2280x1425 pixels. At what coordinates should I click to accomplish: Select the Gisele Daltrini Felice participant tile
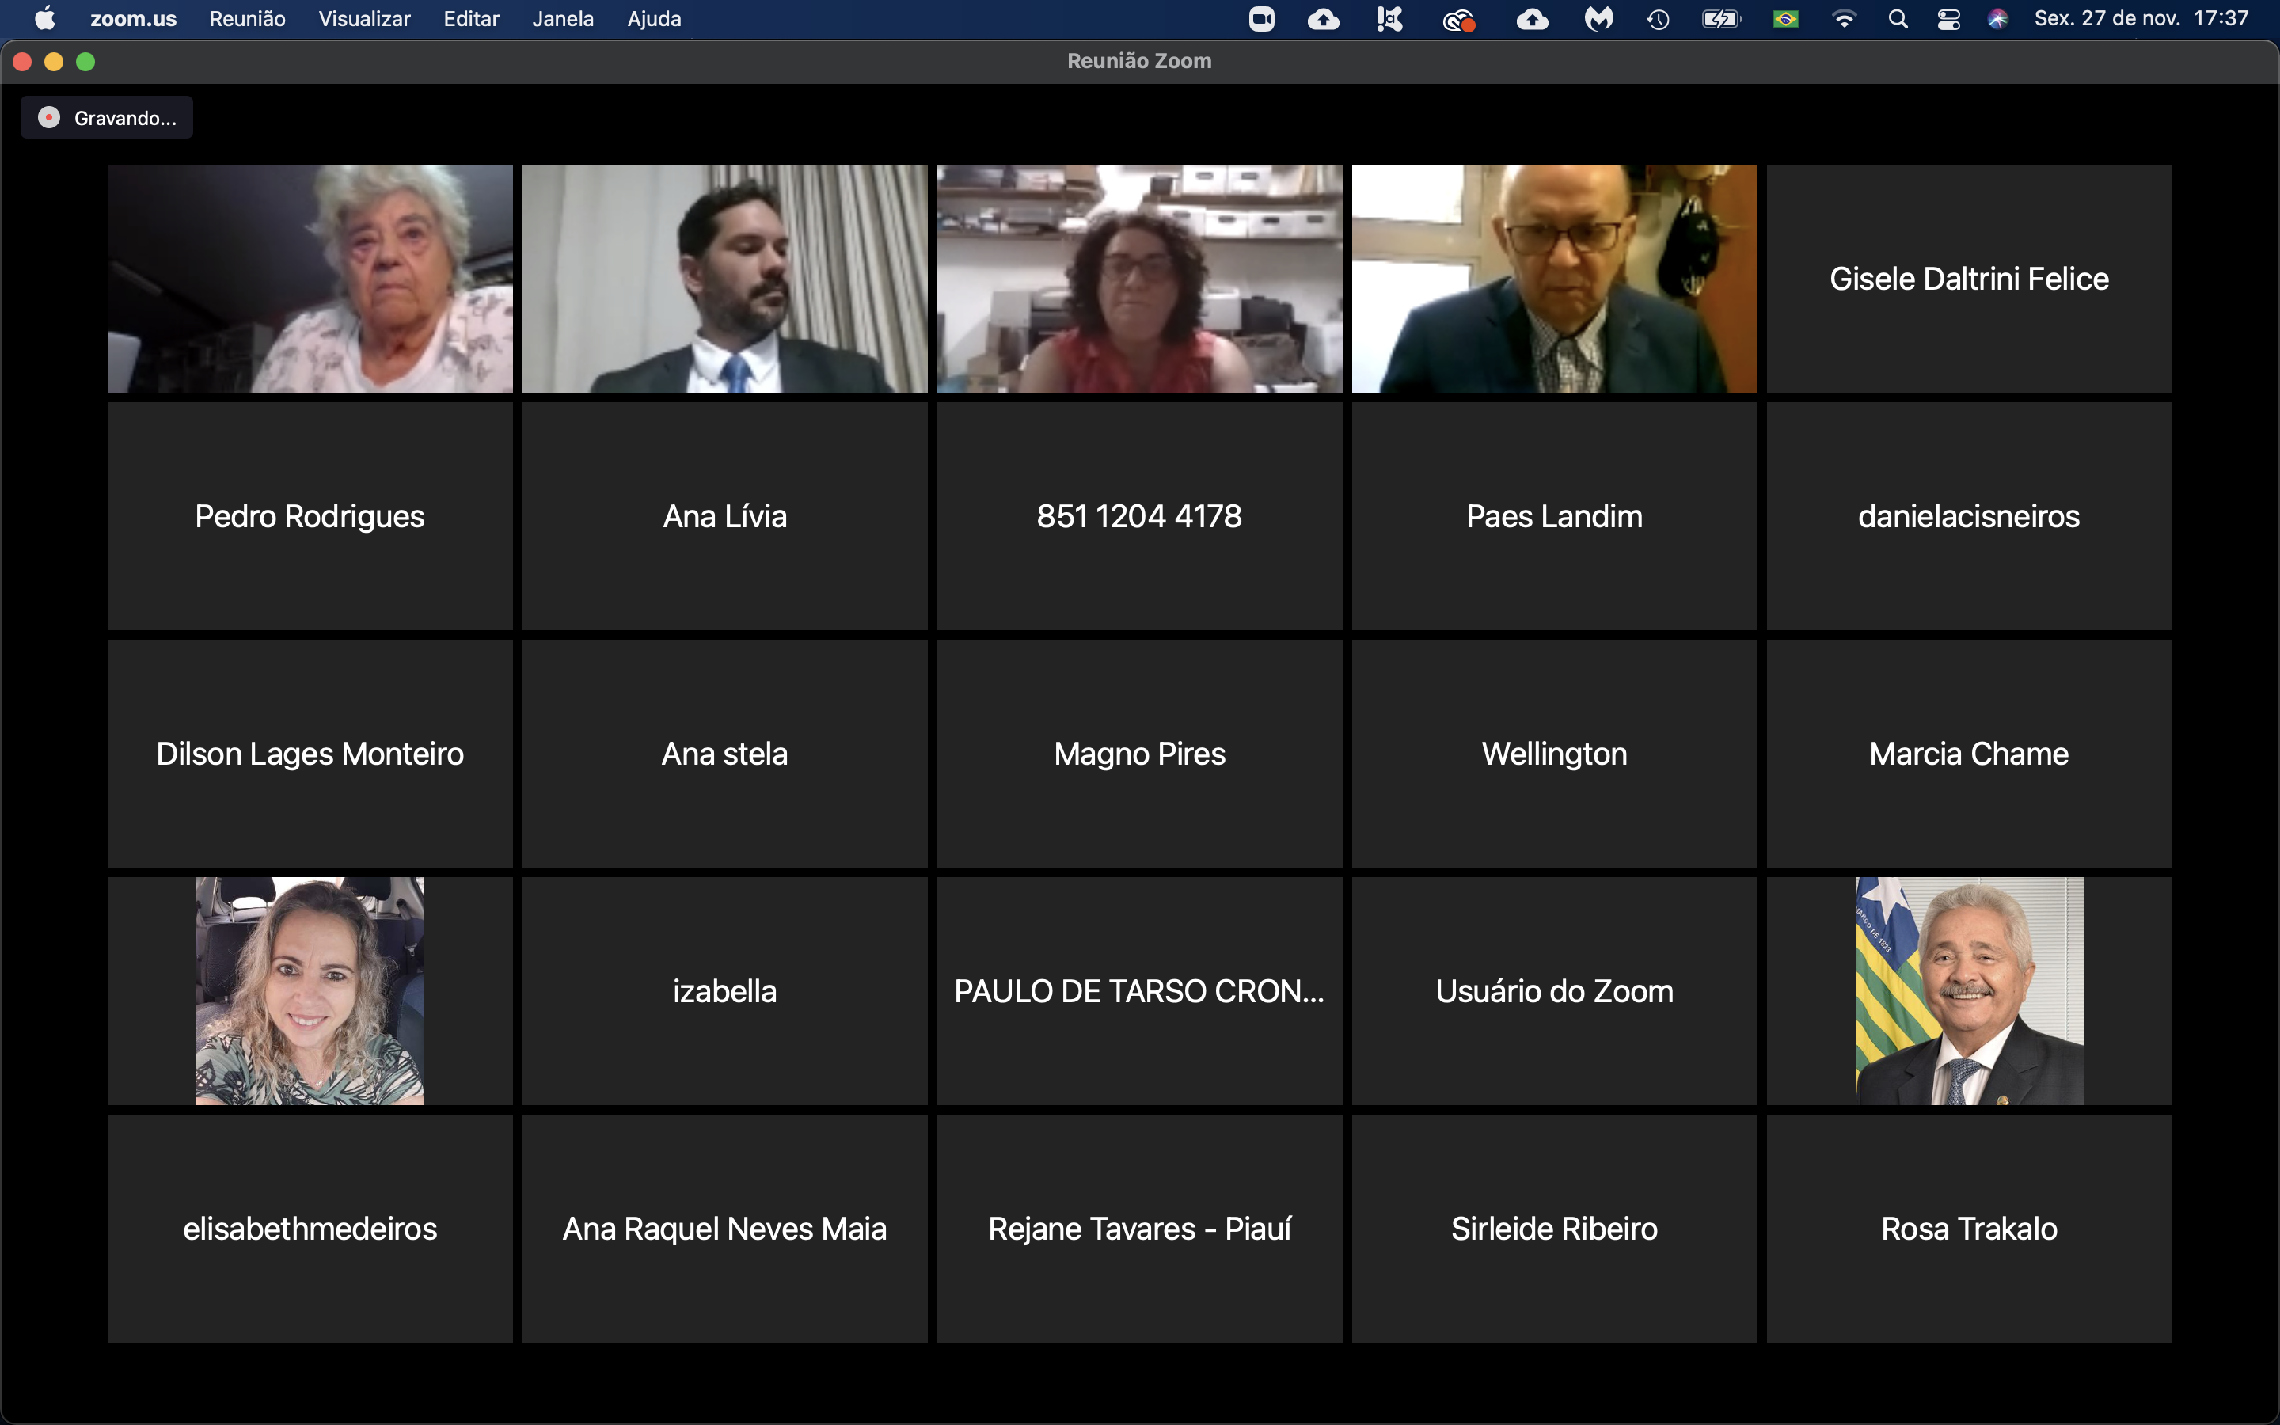pos(1969,278)
